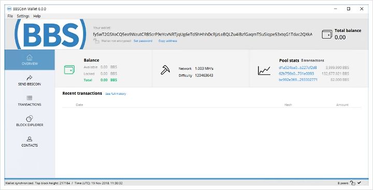The image size is (373, 190).
Task: Click the status bar sync checkmark icon
Action: [359, 183]
